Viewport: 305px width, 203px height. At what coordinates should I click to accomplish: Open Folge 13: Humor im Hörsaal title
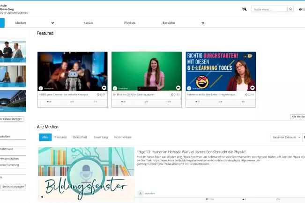click(x=191, y=152)
